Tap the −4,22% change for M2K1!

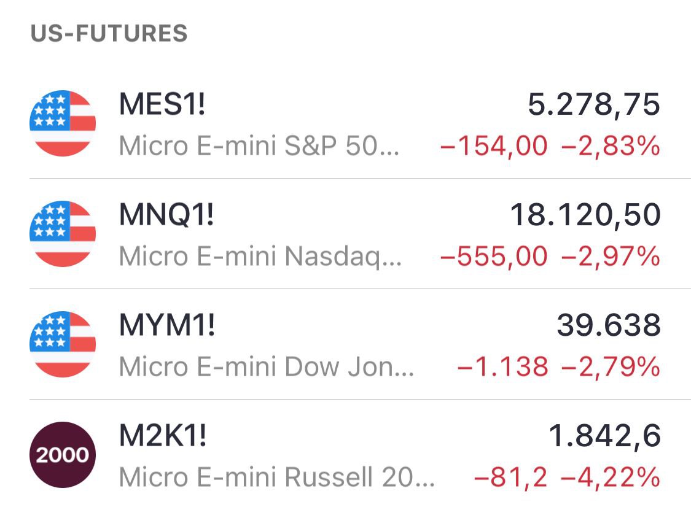[x=611, y=478]
